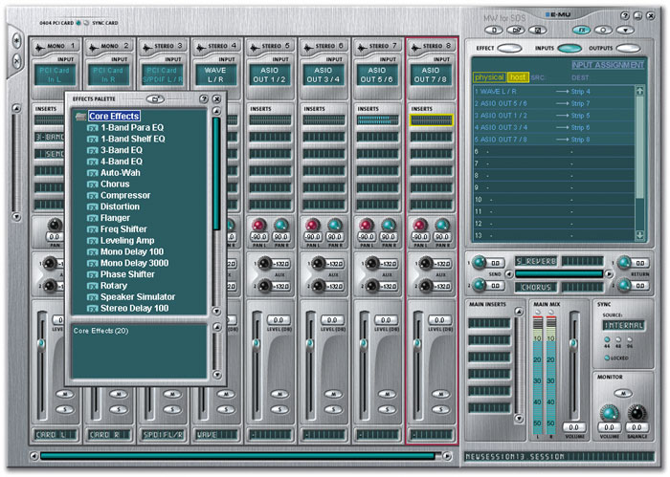The width and height of the screenshot is (670, 477).
Task: Click the down-arrow button beside FX
Action: 625,30
